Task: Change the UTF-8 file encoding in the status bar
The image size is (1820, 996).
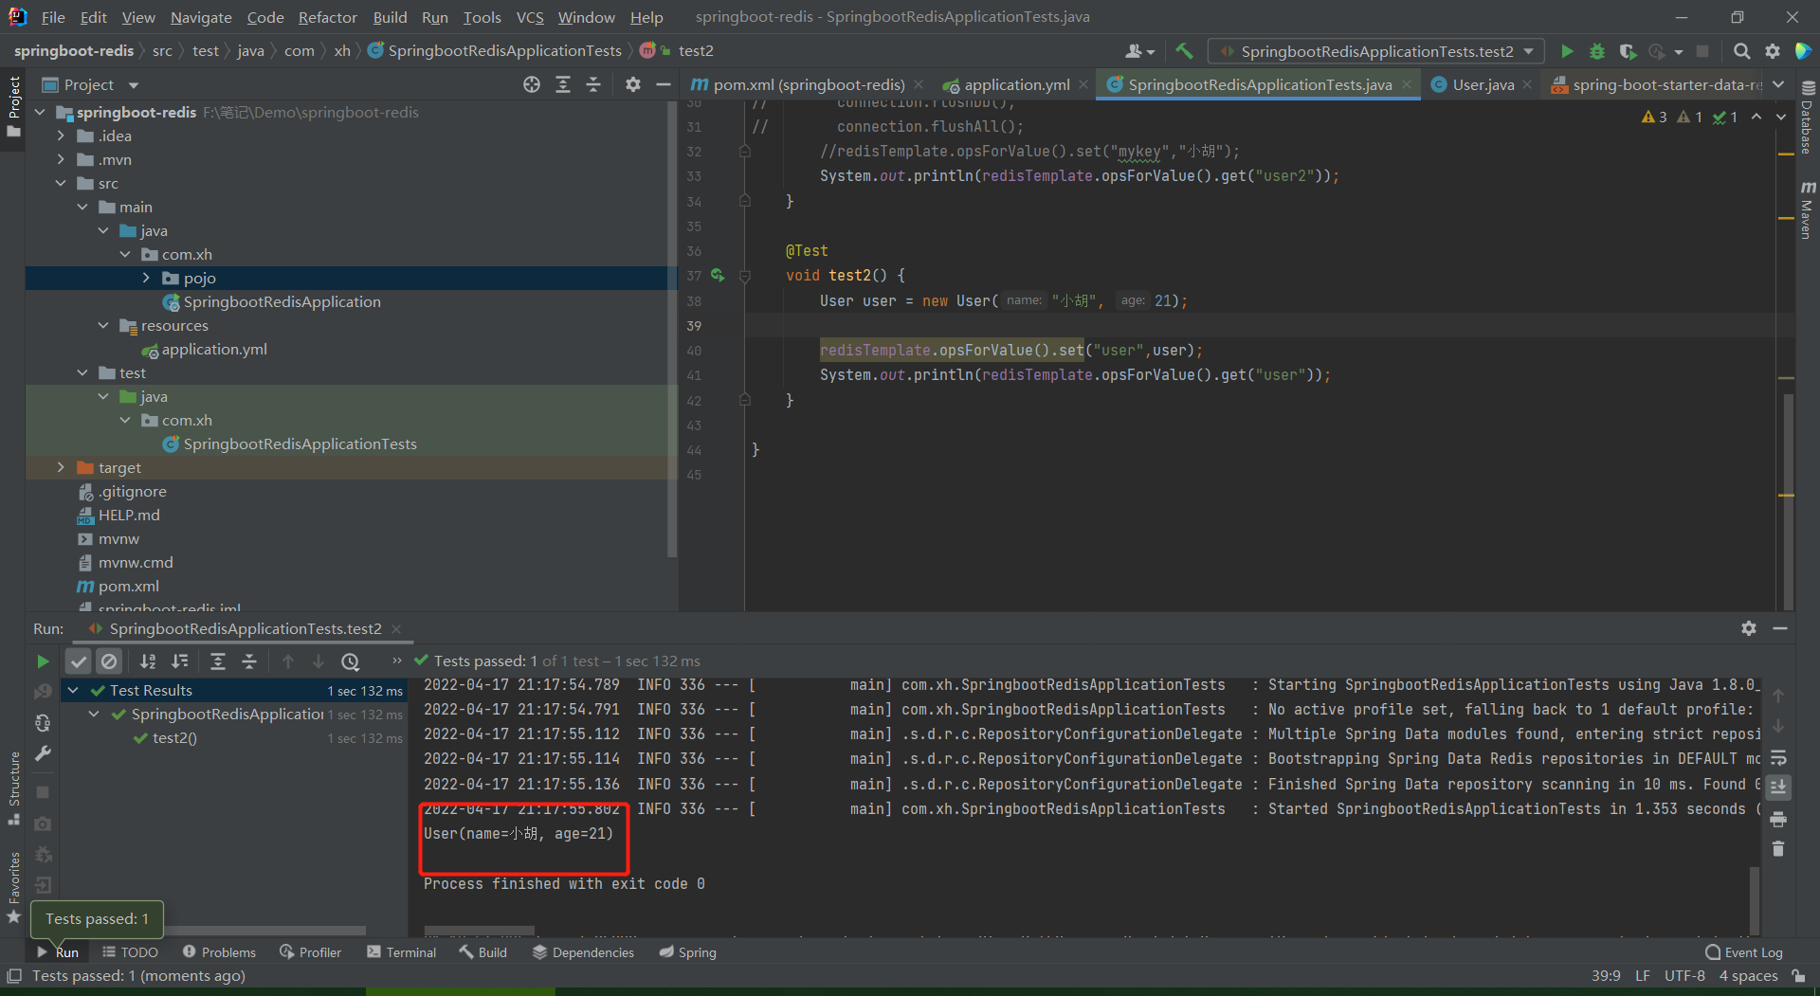Action: [x=1684, y=975]
